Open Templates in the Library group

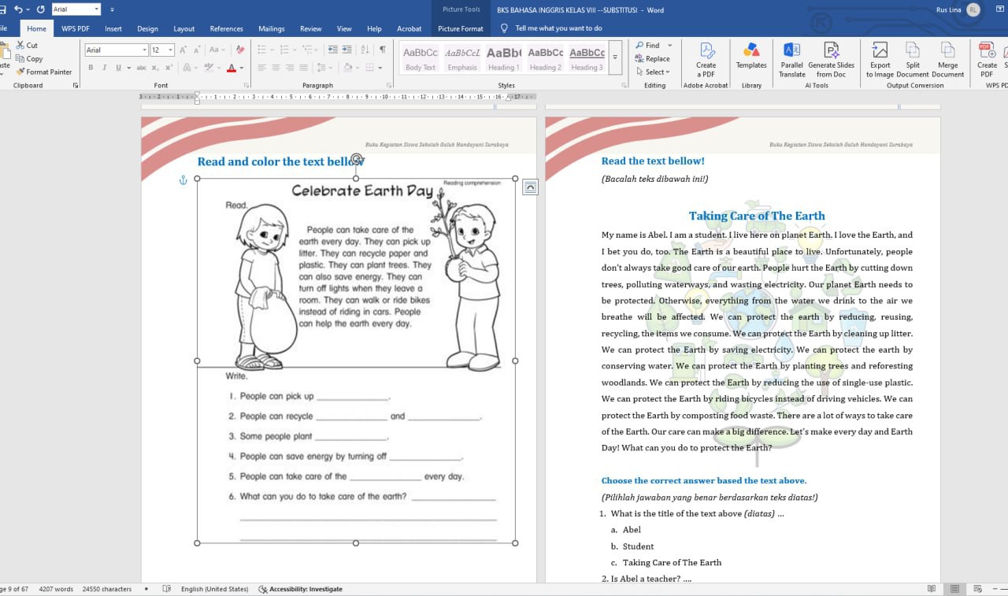(751, 56)
